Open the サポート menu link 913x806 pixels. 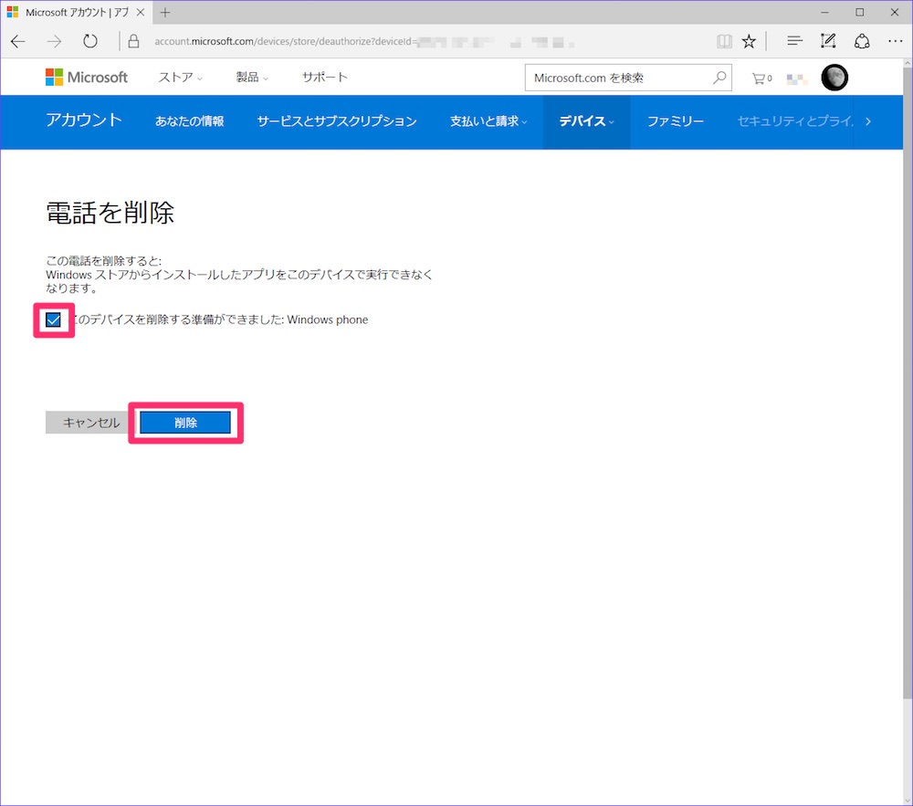click(324, 78)
